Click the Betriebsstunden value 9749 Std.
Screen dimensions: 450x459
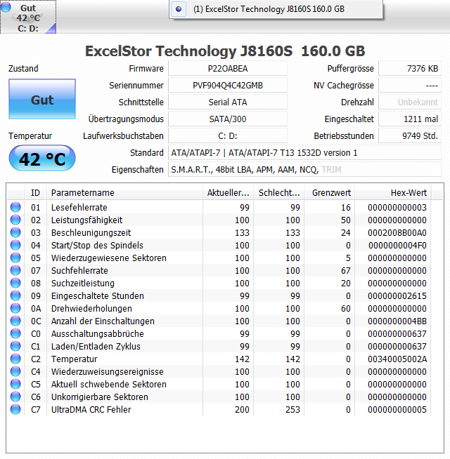(x=410, y=136)
